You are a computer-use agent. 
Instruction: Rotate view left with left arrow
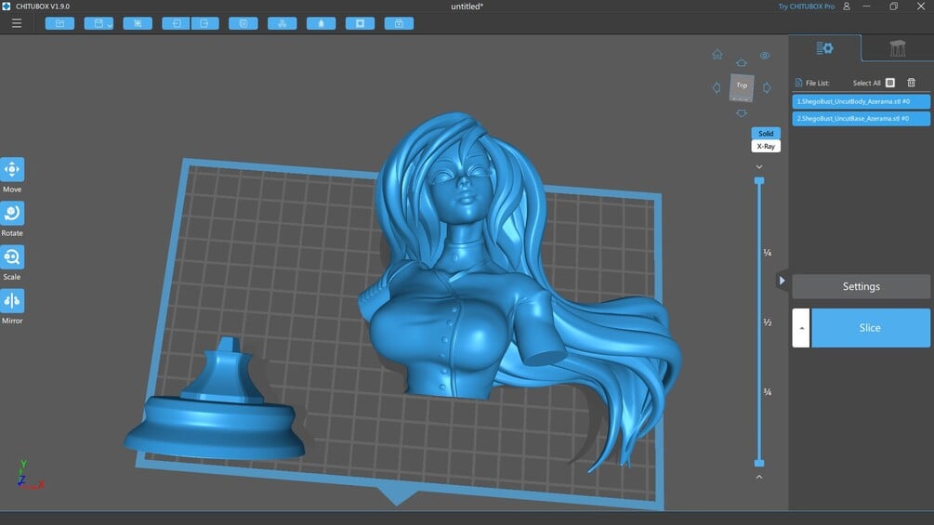pos(717,87)
